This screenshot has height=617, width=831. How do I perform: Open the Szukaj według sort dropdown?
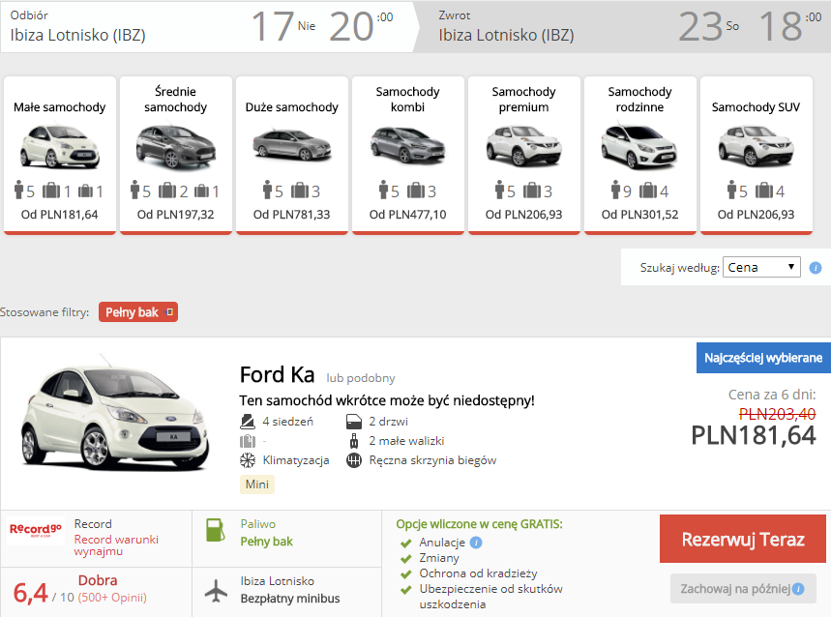click(x=761, y=268)
